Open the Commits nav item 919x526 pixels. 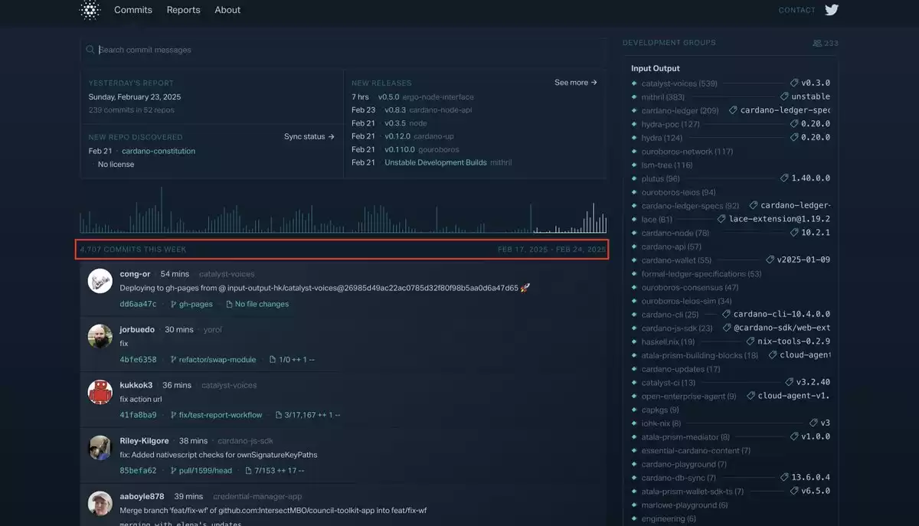pyautogui.click(x=133, y=10)
